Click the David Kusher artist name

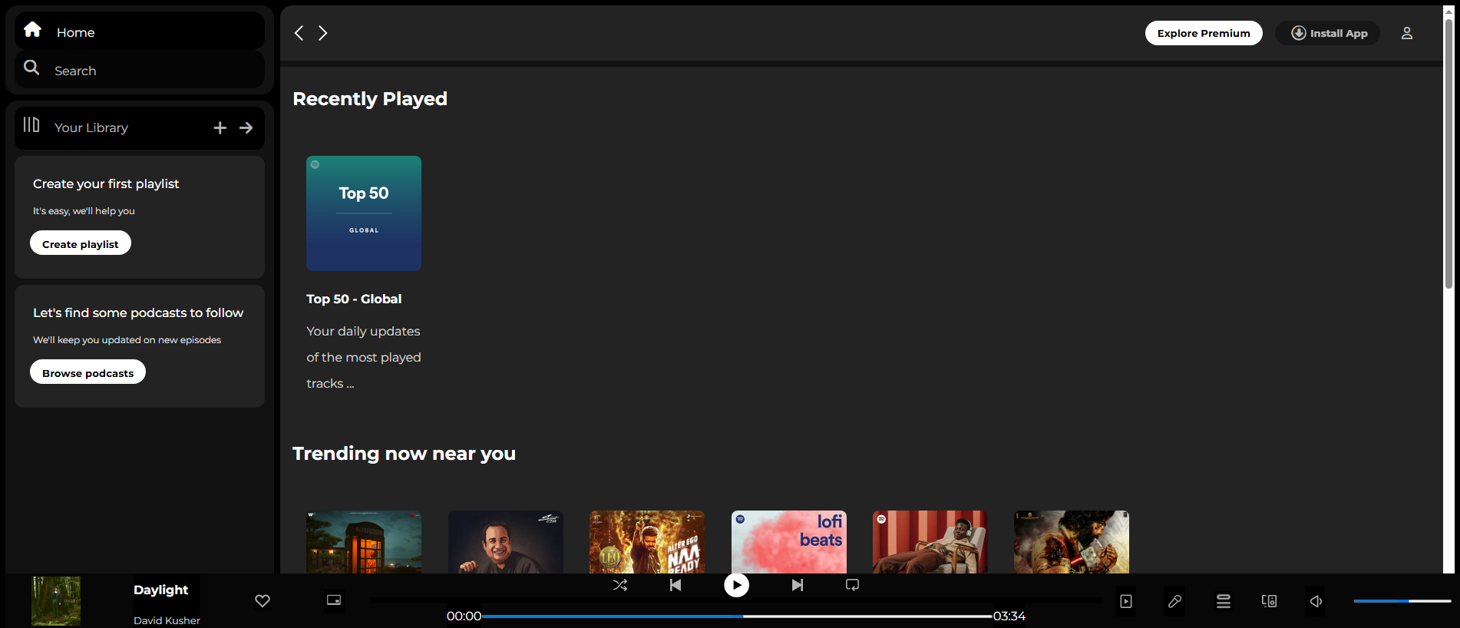coord(167,620)
